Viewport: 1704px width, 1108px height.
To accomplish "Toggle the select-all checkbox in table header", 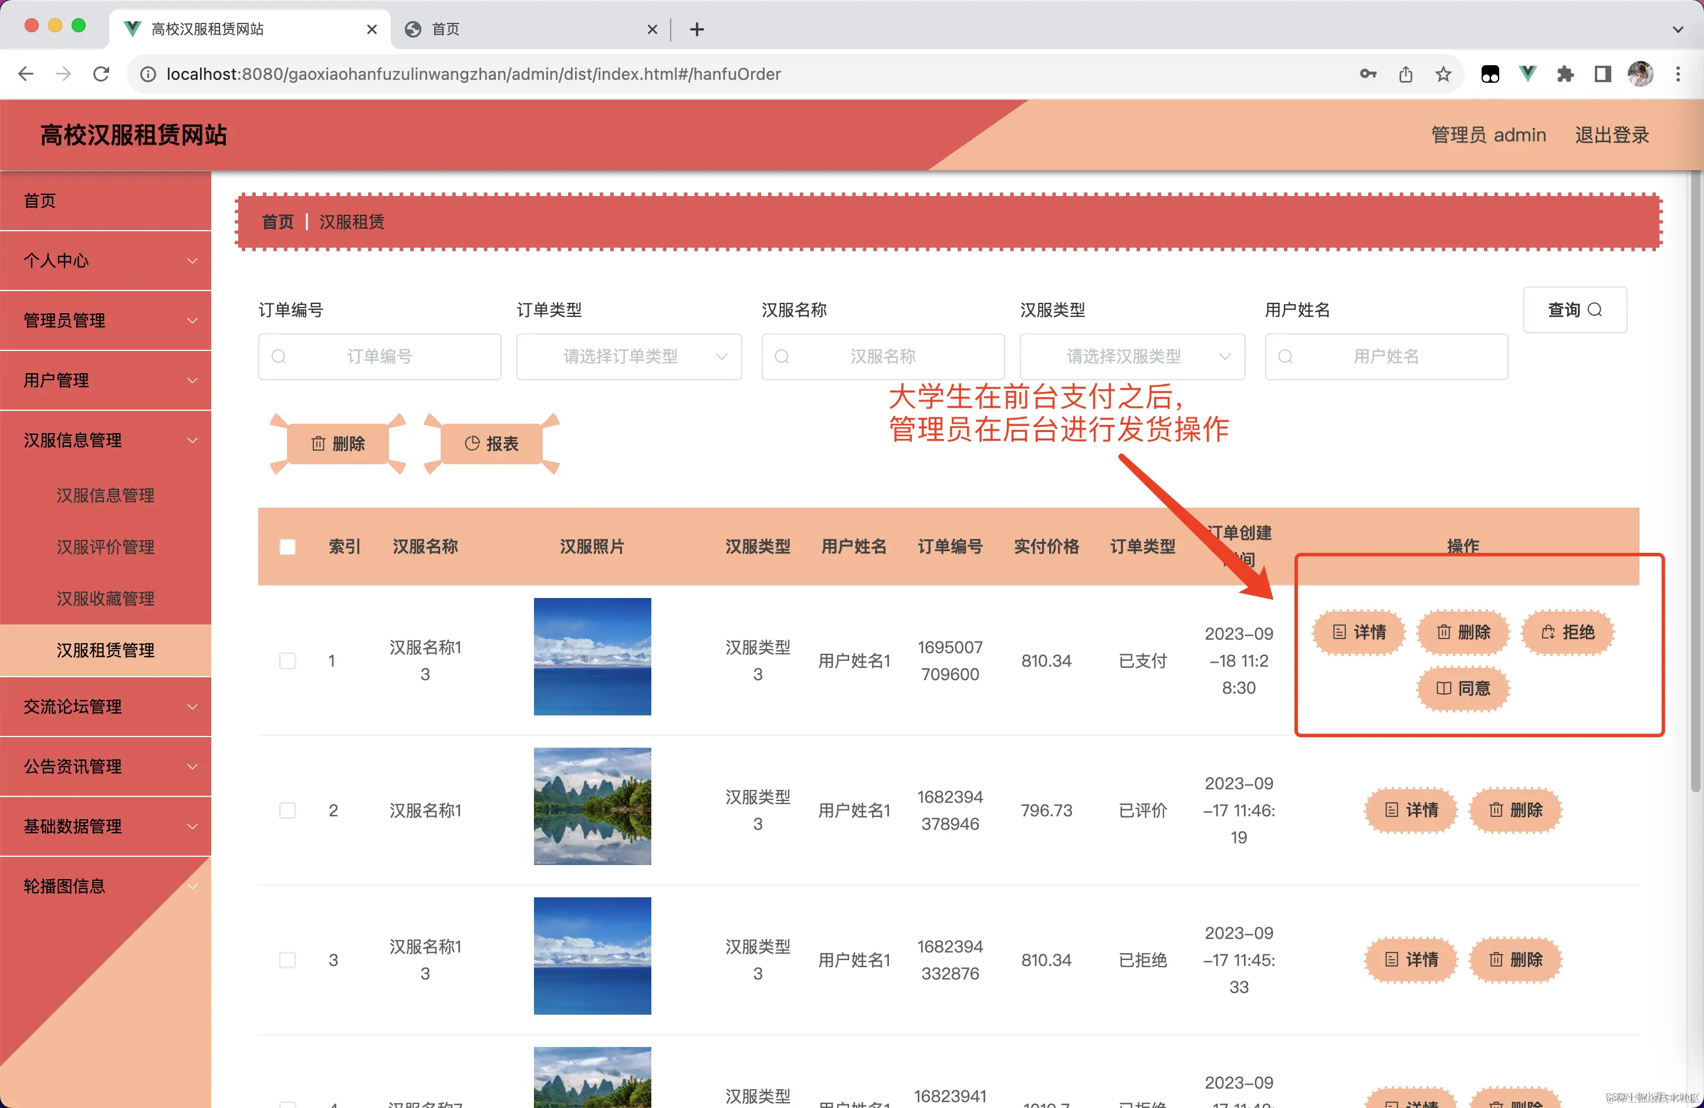I will 287,546.
